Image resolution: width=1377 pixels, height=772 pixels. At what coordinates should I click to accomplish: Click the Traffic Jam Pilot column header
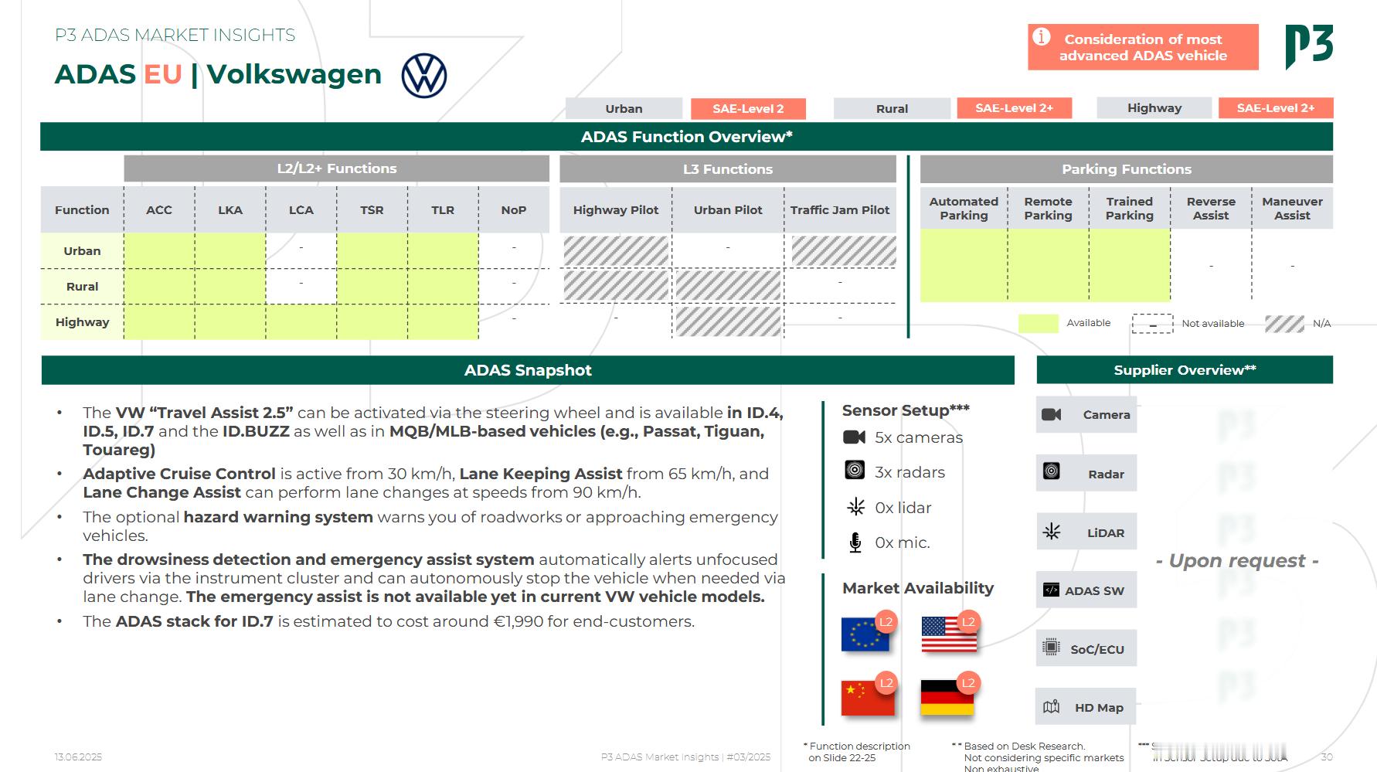tap(840, 210)
